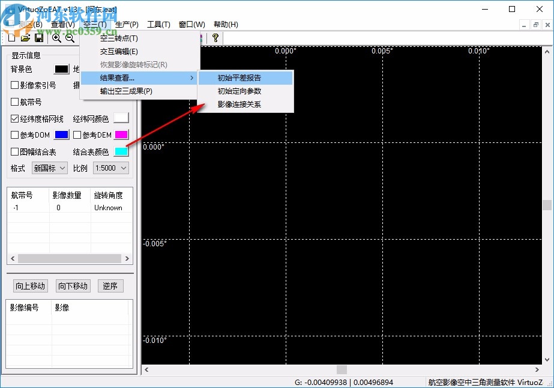Screen dimensions: 554x388
Task: Enable the 参考DOM checkbox
Action: [x=14, y=135]
